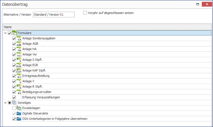Image resolution: width=213 pixels, height=127 pixels.
Task: Check the Excelanlagen checkbox
Action: (14, 108)
